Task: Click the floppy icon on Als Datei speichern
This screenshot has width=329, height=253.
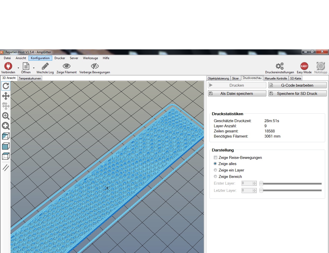Action: point(211,93)
